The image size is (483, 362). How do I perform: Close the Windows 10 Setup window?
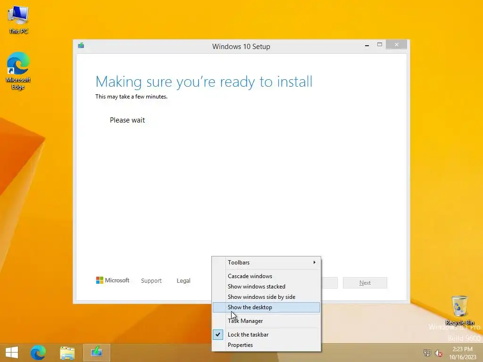point(396,45)
